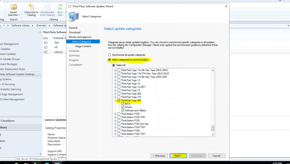Click the wizard title bar icon
This screenshot has height=164, width=290.
tap(70, 7)
